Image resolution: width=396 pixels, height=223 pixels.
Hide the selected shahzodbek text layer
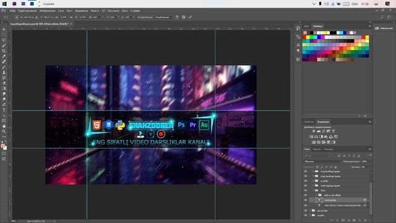coord(306,200)
